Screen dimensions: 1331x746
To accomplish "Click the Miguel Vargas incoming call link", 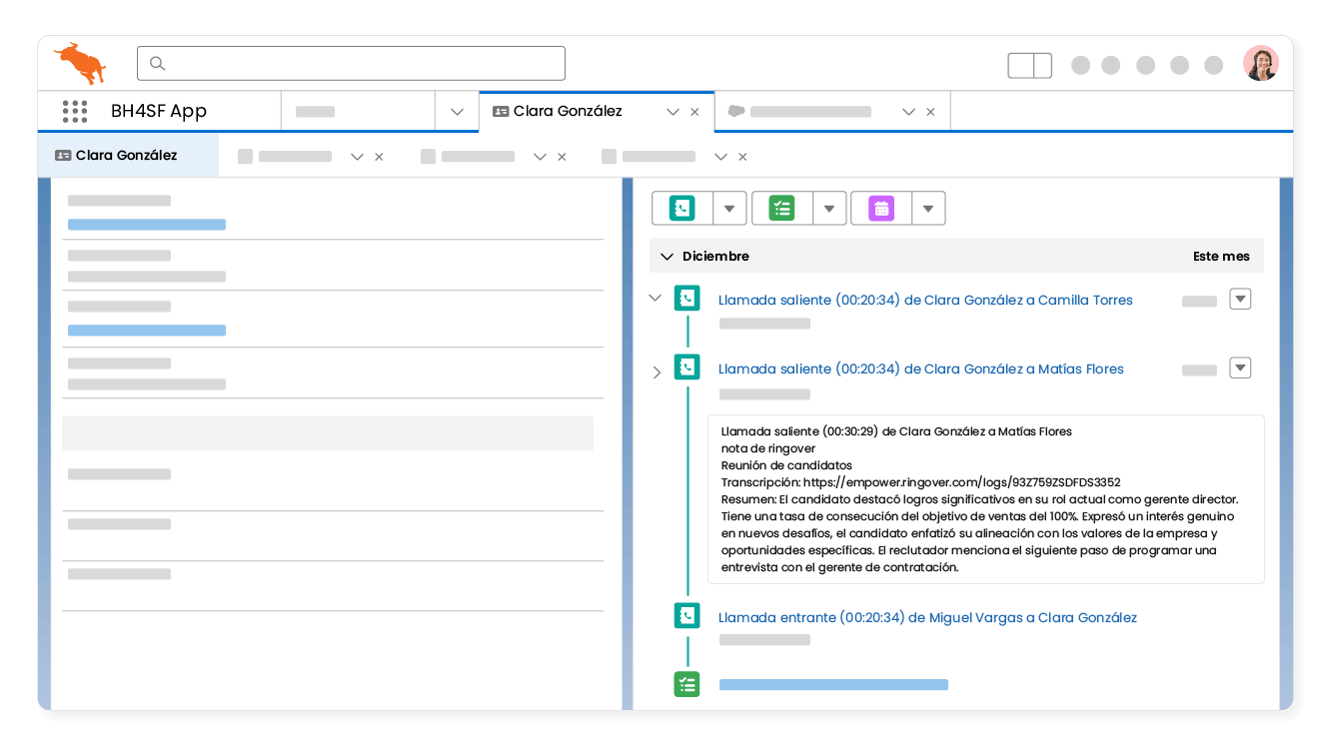I will pyautogui.click(x=927, y=616).
